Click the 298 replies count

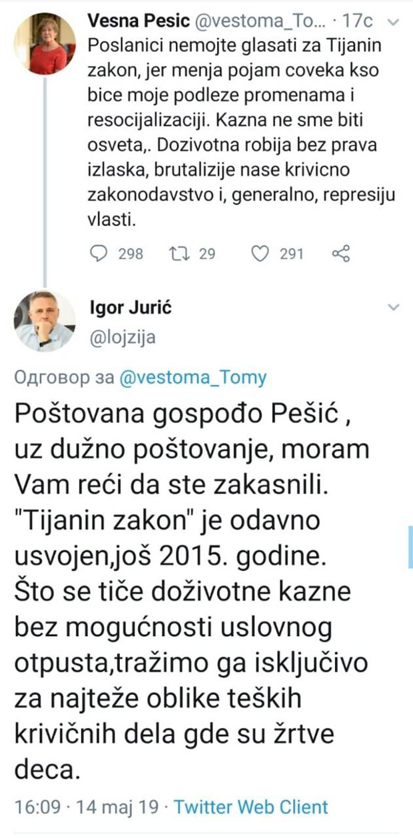[x=130, y=254]
